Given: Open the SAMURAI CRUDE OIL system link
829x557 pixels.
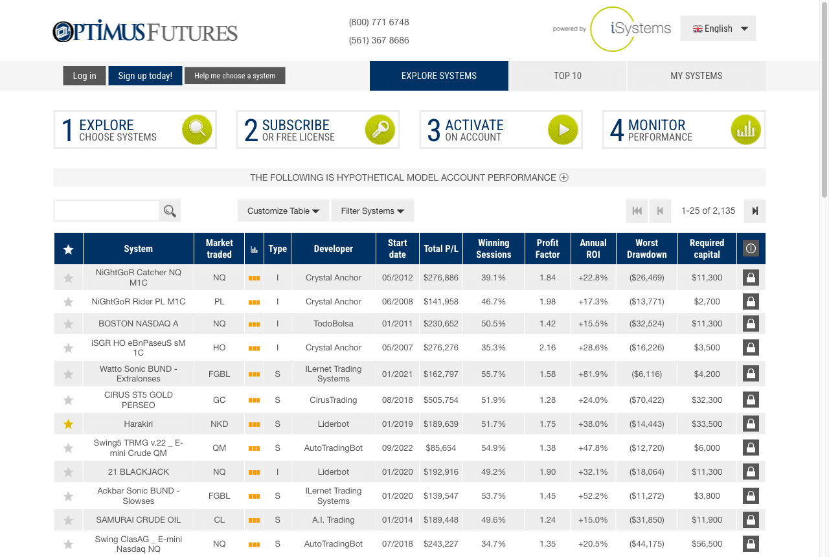Looking at the screenshot, I should point(139,519).
